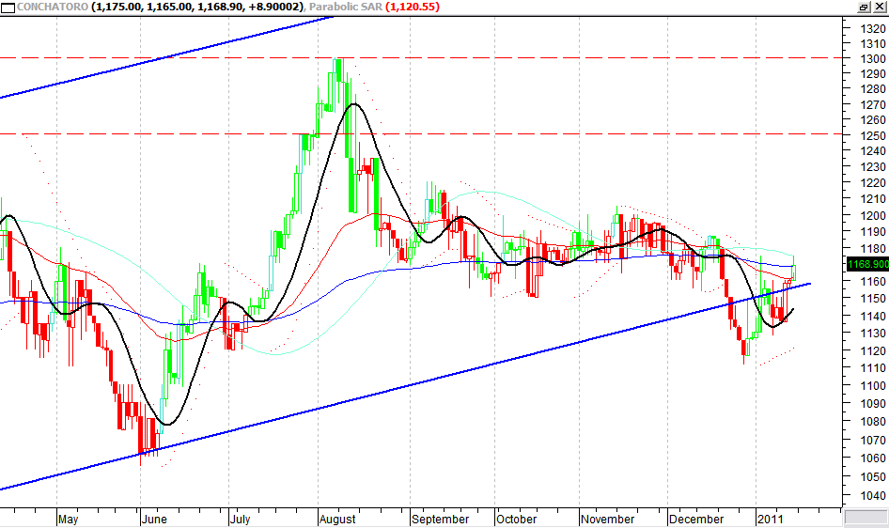The width and height of the screenshot is (889, 528).
Task: Click the 2011 label on date axis
Action: (x=771, y=519)
